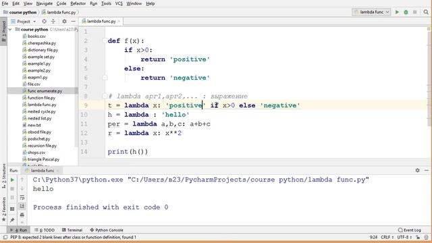
Task: Click fold end marker on line 6
Action: click(x=105, y=78)
